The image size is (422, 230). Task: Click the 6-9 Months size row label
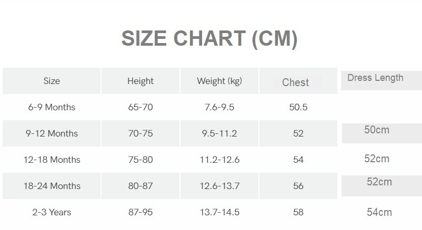(52, 107)
